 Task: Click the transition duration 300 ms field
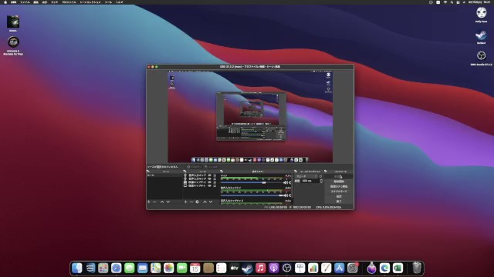[310, 181]
